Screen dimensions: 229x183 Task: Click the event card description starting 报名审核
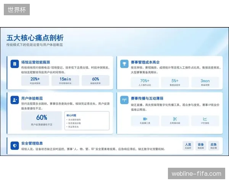pyautogui.click(x=176, y=70)
